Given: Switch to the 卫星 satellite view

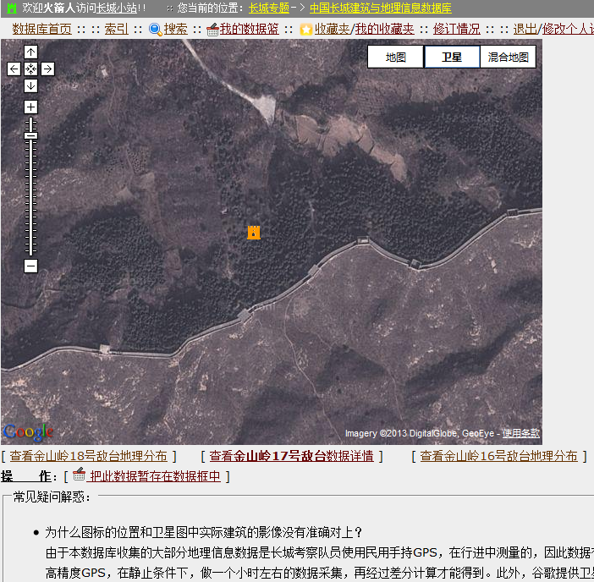Looking at the screenshot, I should [x=452, y=58].
